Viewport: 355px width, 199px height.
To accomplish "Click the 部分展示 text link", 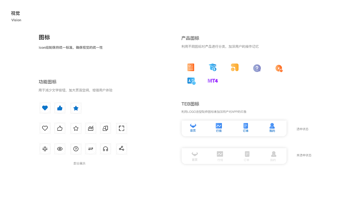I will click(x=79, y=163).
